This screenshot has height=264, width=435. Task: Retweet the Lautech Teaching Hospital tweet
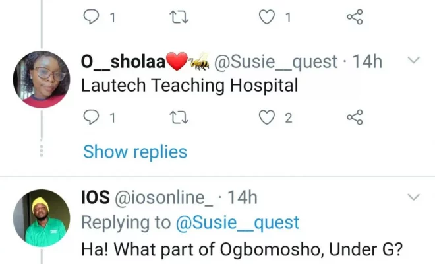[x=177, y=118]
